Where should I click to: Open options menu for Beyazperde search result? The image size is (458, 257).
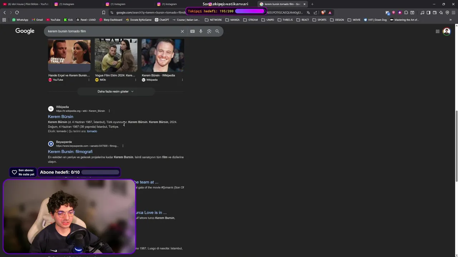(123, 146)
